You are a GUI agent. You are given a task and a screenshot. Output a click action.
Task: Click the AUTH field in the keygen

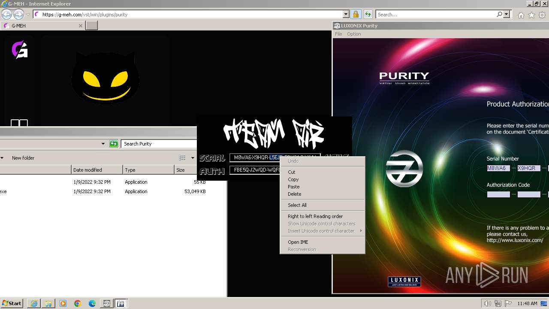pos(255,170)
